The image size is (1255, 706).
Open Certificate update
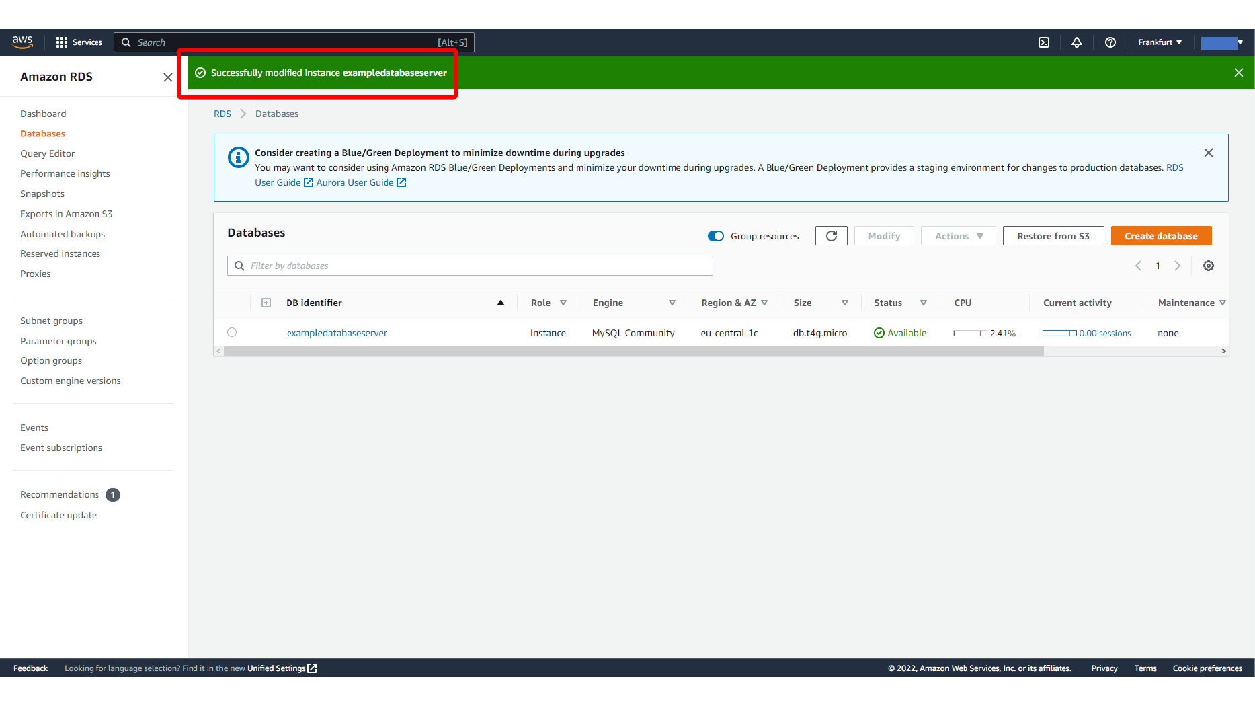(58, 515)
